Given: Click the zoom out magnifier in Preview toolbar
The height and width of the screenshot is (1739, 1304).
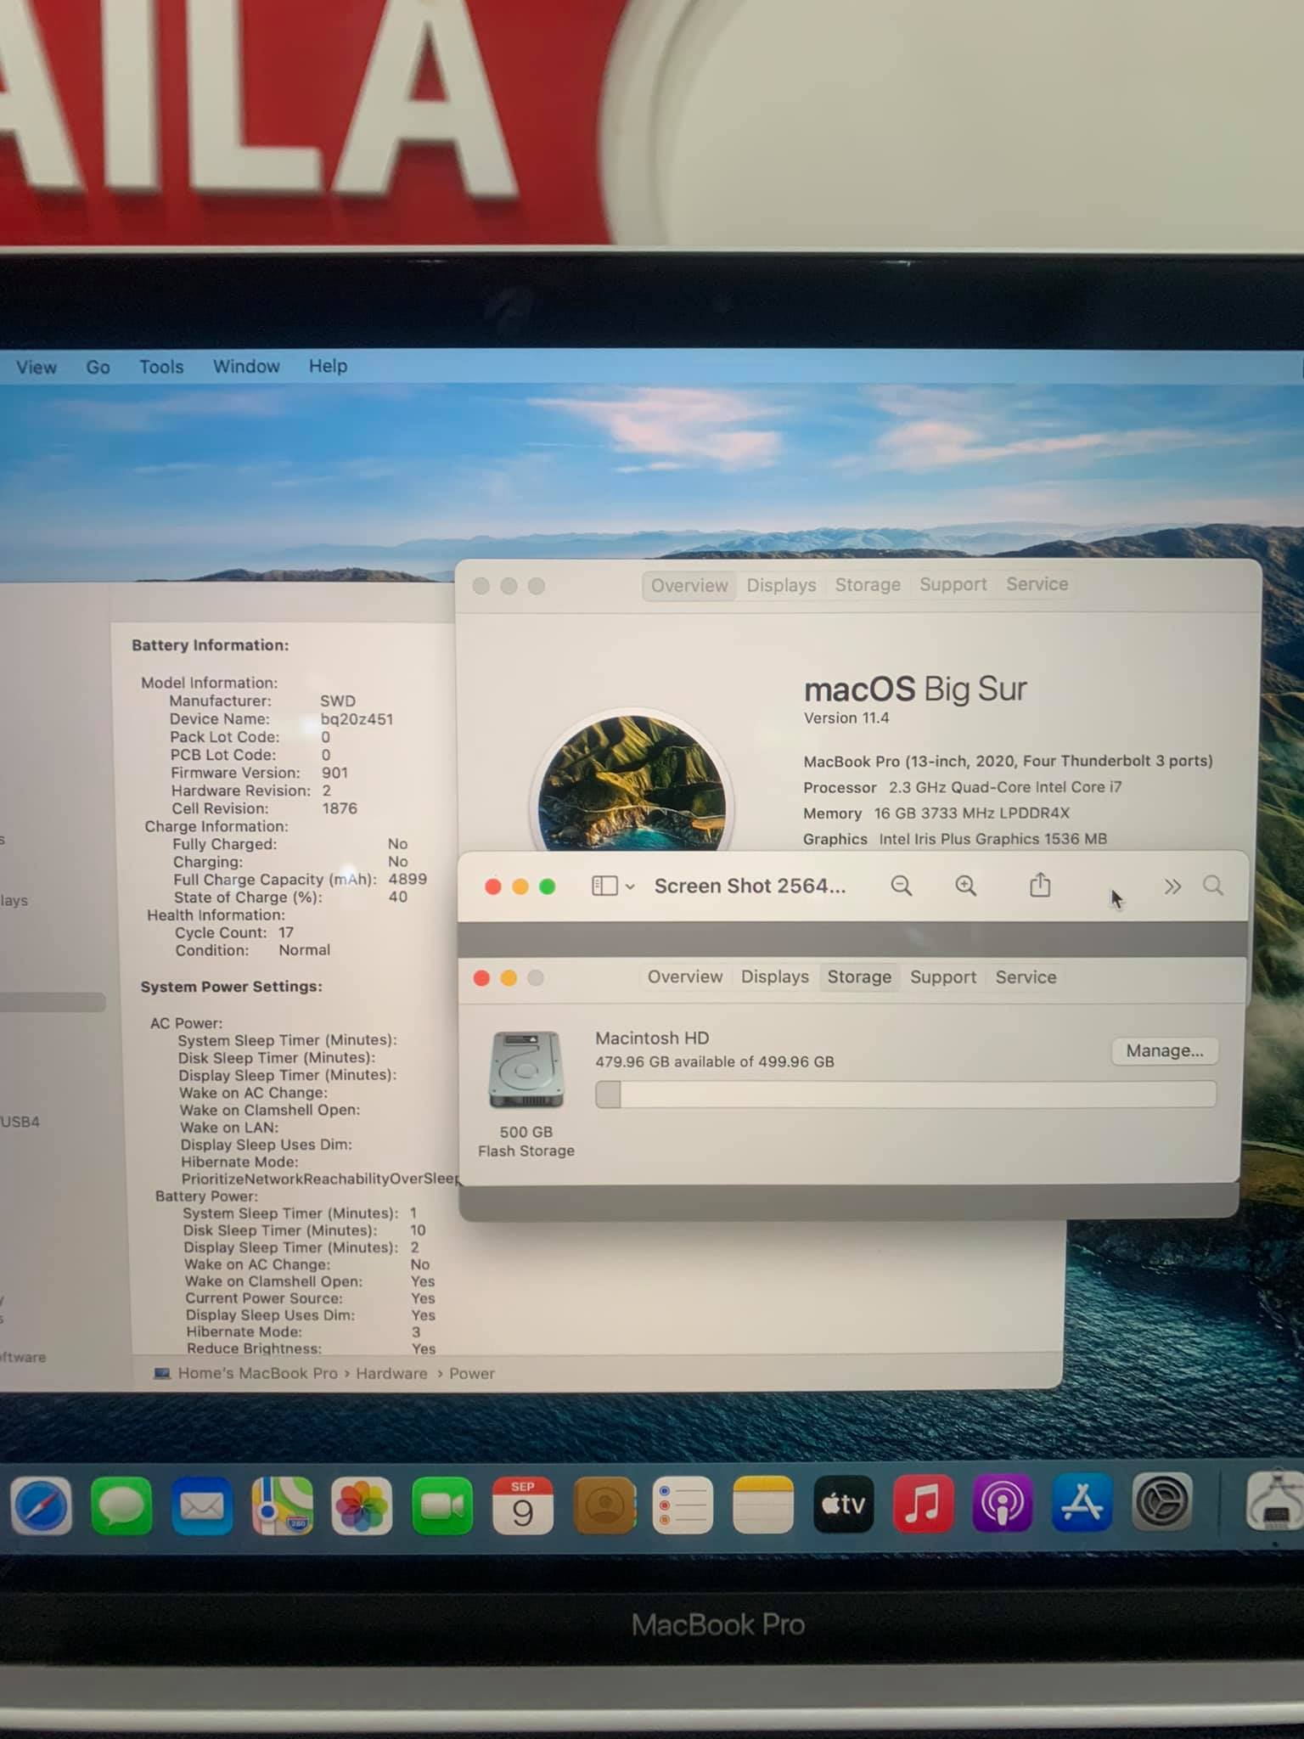Looking at the screenshot, I should 901,886.
